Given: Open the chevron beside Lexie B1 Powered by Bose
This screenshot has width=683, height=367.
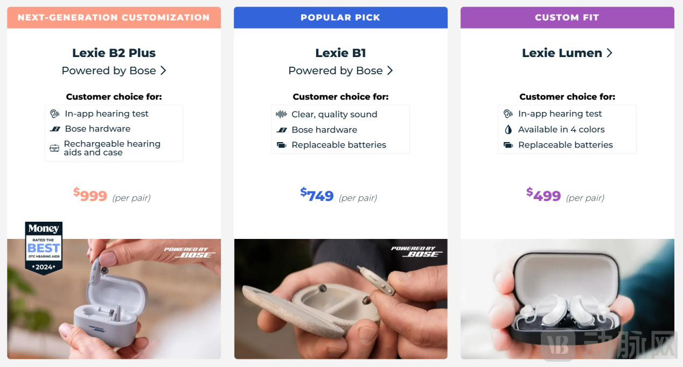Looking at the screenshot, I should coord(390,70).
